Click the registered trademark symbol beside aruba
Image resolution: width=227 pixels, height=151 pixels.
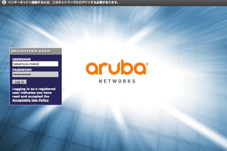pyautogui.click(x=147, y=64)
